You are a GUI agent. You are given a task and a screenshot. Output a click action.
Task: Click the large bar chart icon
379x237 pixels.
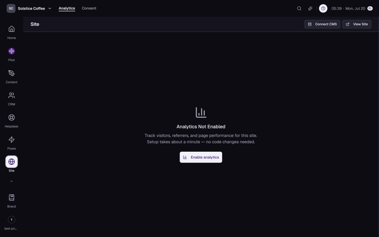[201, 112]
